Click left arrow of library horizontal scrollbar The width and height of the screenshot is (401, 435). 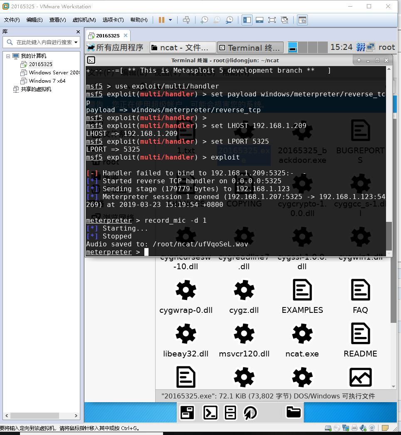pos(7,415)
